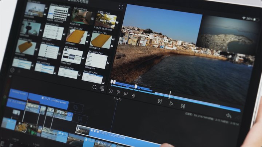The width and height of the screenshot is (262, 147).
Task: Open the library more options ellipsis
Action: click(x=121, y=7)
